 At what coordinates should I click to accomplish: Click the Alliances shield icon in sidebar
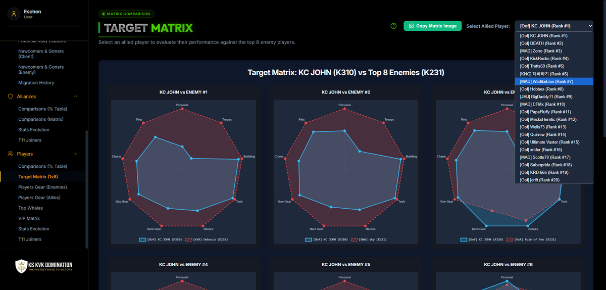pyautogui.click(x=10, y=96)
